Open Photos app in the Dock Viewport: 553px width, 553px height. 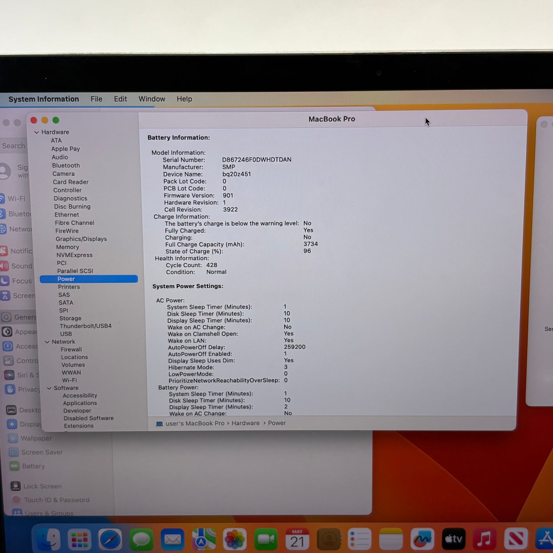pos(235,539)
